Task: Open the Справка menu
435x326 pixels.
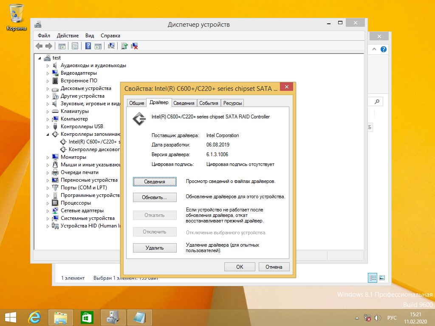Action: tap(110, 36)
